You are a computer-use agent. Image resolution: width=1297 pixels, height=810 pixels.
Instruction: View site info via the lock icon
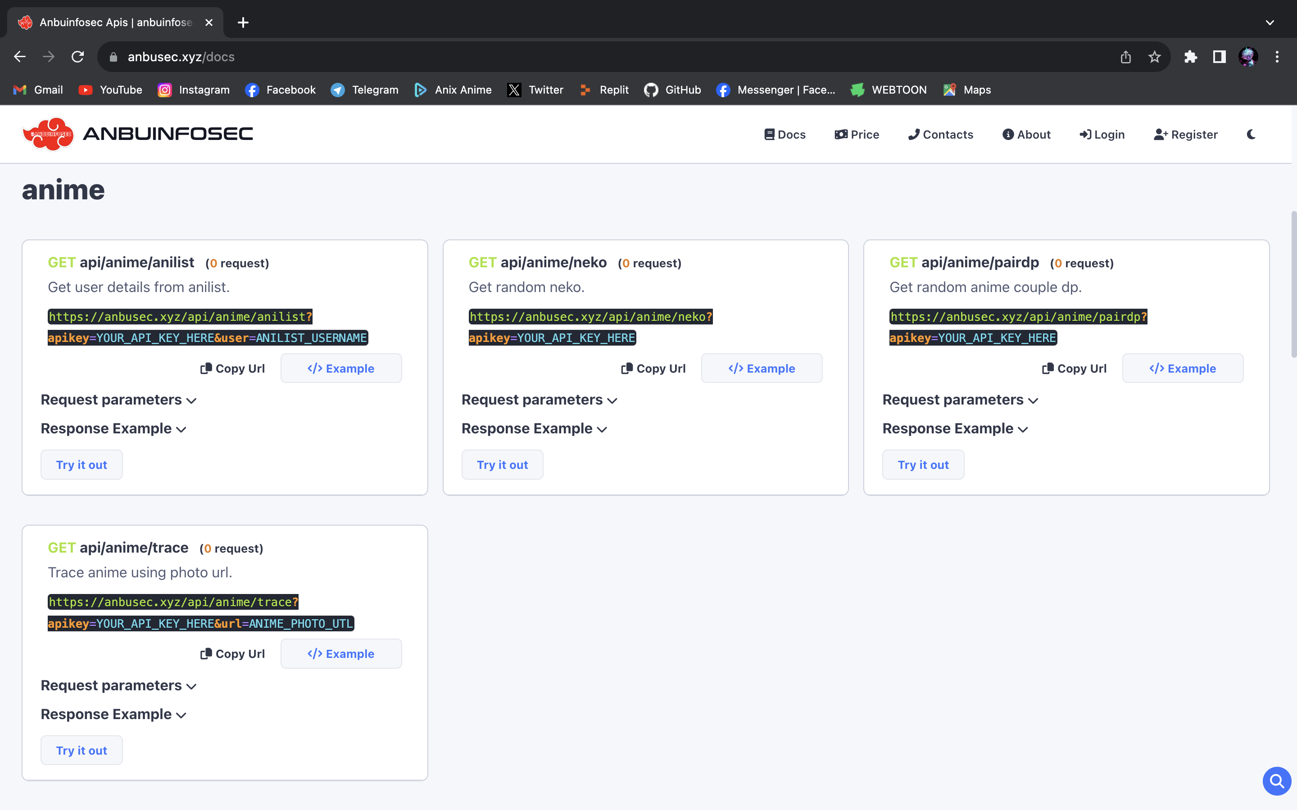point(113,57)
